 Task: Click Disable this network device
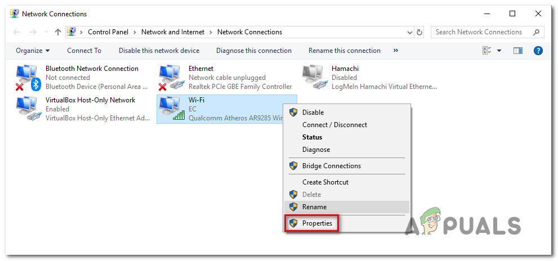coord(159,51)
